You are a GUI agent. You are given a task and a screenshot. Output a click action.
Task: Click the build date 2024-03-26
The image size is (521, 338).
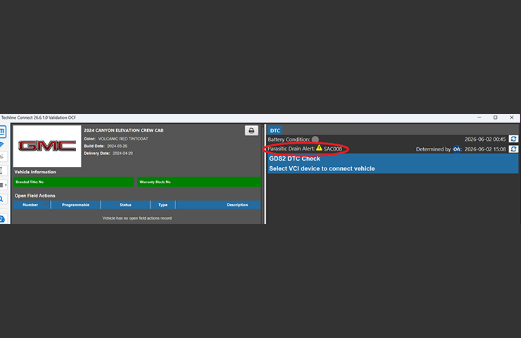coord(117,146)
